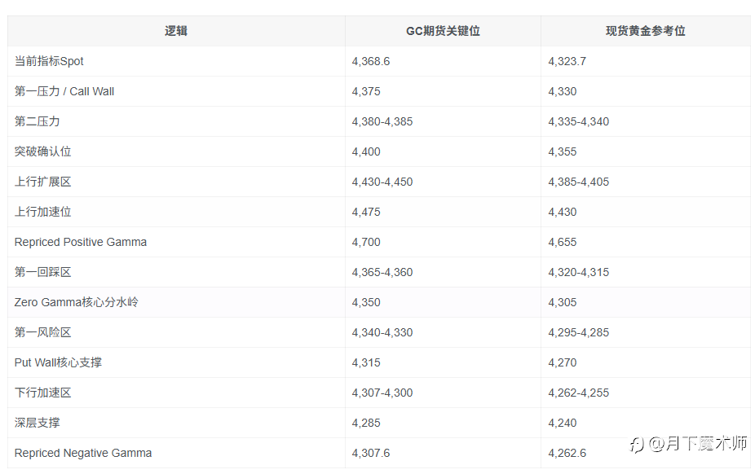Select the 现货黄金参考位 column header
The width and height of the screenshot is (755, 474).
tap(645, 31)
